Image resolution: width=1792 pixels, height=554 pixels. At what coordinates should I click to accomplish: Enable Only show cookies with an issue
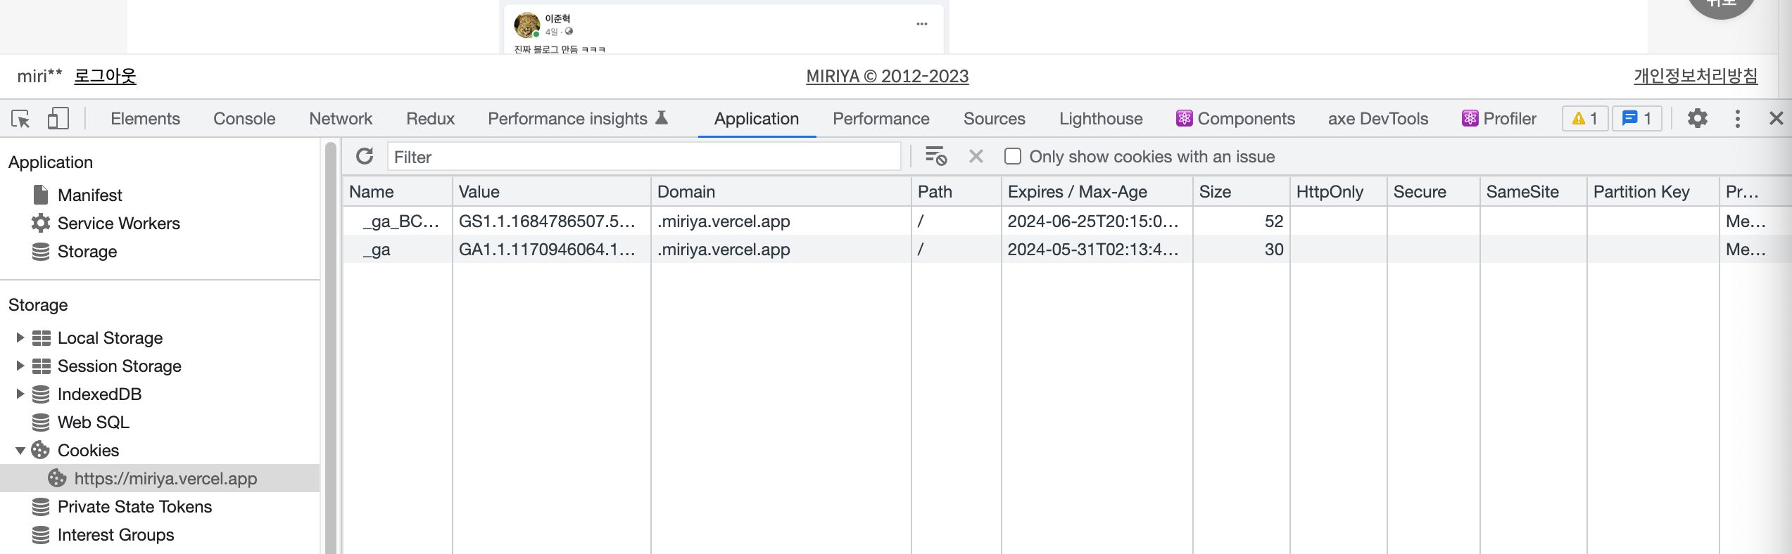(x=1013, y=156)
